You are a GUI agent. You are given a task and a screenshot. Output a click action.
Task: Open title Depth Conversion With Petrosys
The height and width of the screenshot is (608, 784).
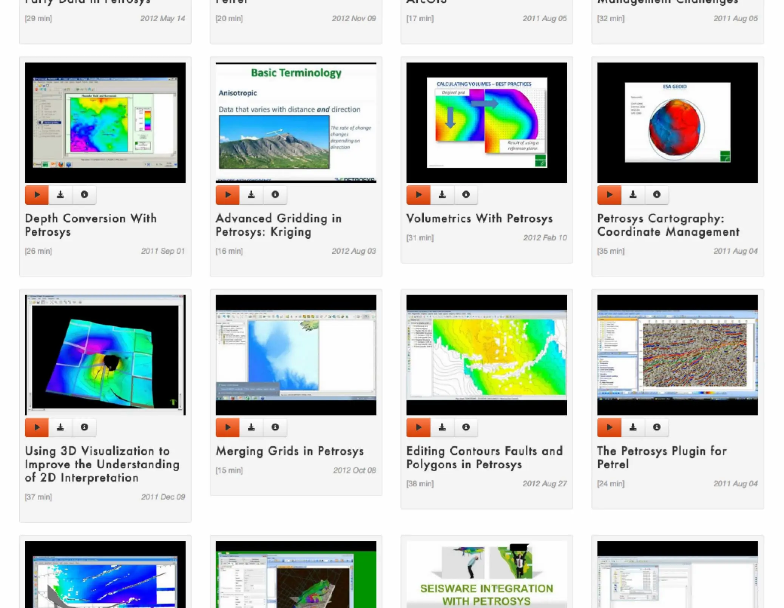coord(91,225)
